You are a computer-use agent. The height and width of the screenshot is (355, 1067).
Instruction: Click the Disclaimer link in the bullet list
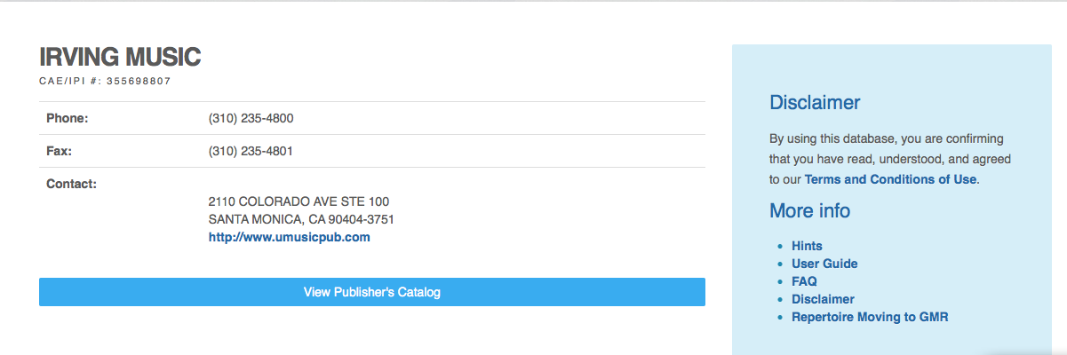click(823, 299)
